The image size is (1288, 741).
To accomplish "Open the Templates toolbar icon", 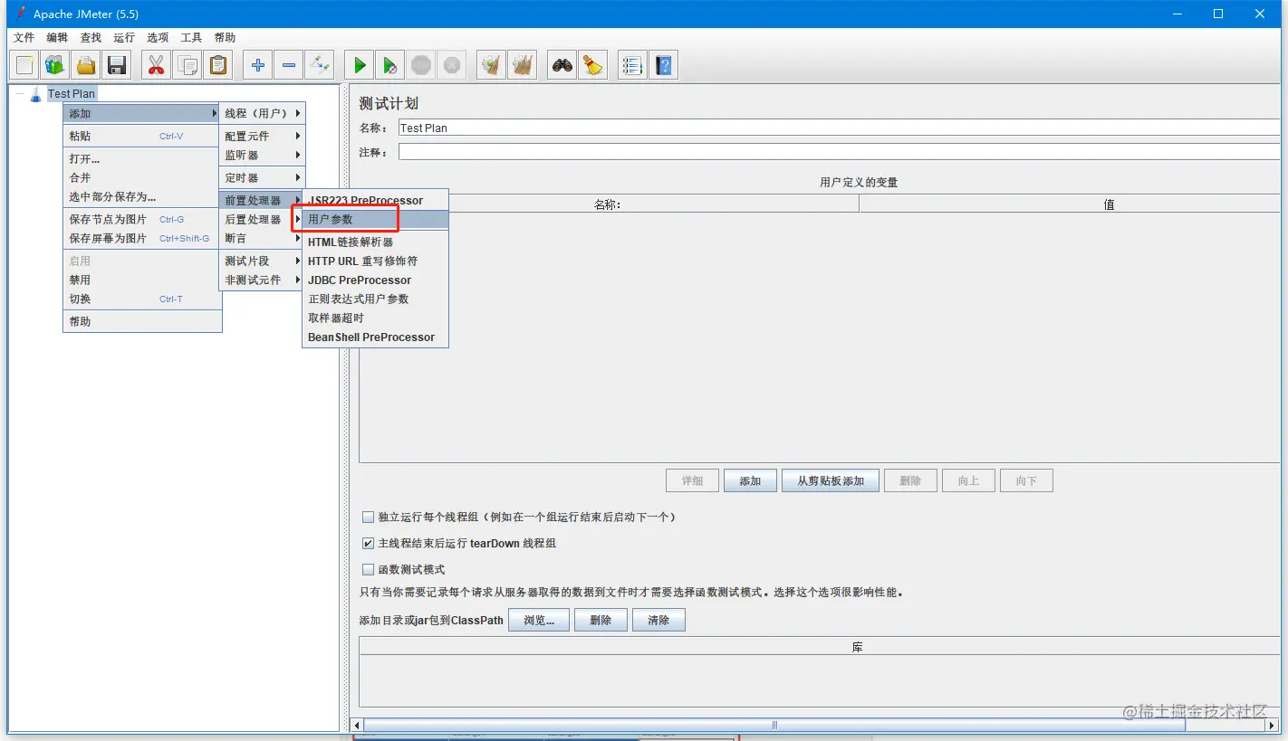I will pos(55,65).
